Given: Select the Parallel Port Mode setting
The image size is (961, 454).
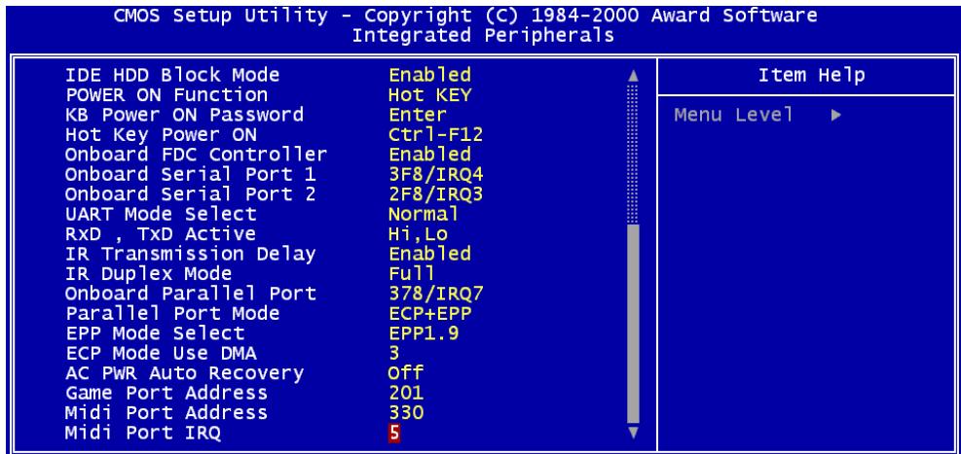Looking at the screenshot, I should (x=172, y=313).
